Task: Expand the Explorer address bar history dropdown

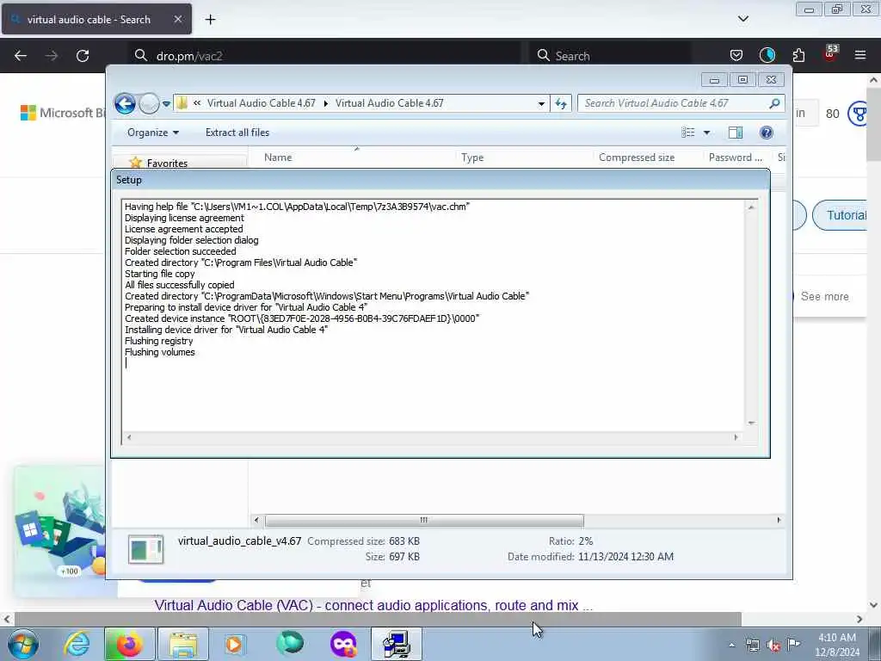Action: coord(541,103)
